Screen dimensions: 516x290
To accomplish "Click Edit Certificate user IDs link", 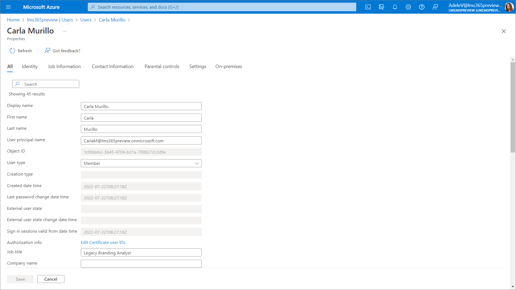I will 103,242.
